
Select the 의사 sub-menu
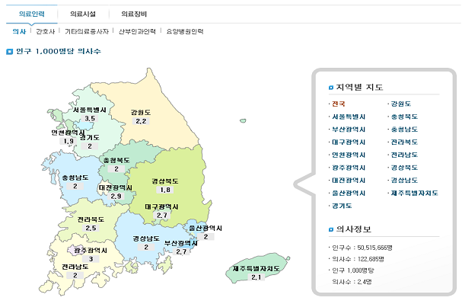click(x=19, y=31)
